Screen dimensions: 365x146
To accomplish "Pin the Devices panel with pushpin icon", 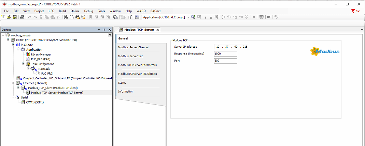I will pos(104,30).
